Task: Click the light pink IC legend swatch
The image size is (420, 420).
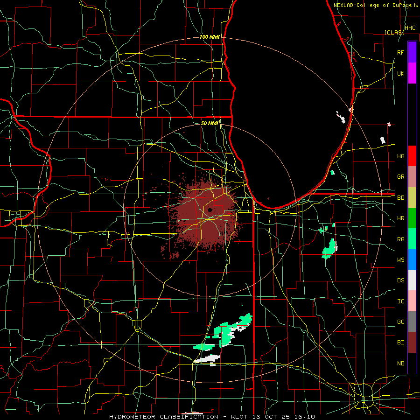Action: click(x=412, y=301)
